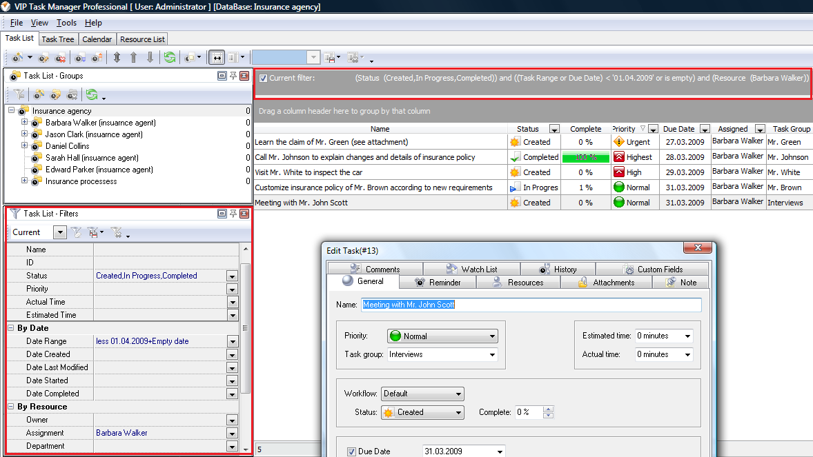Screen dimensions: 813x457
Task: Expand the Barbara Walker group node
Action: 24,122
